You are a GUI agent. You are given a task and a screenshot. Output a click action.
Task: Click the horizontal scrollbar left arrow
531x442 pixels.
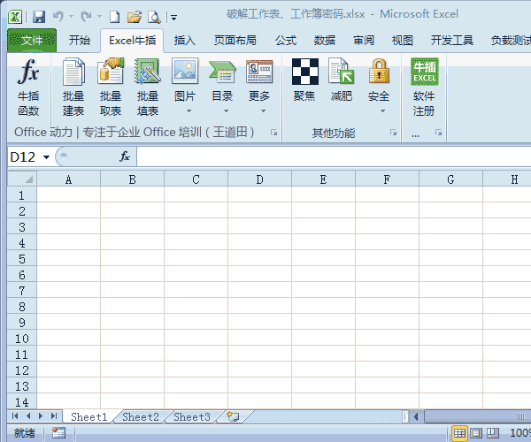[416, 416]
